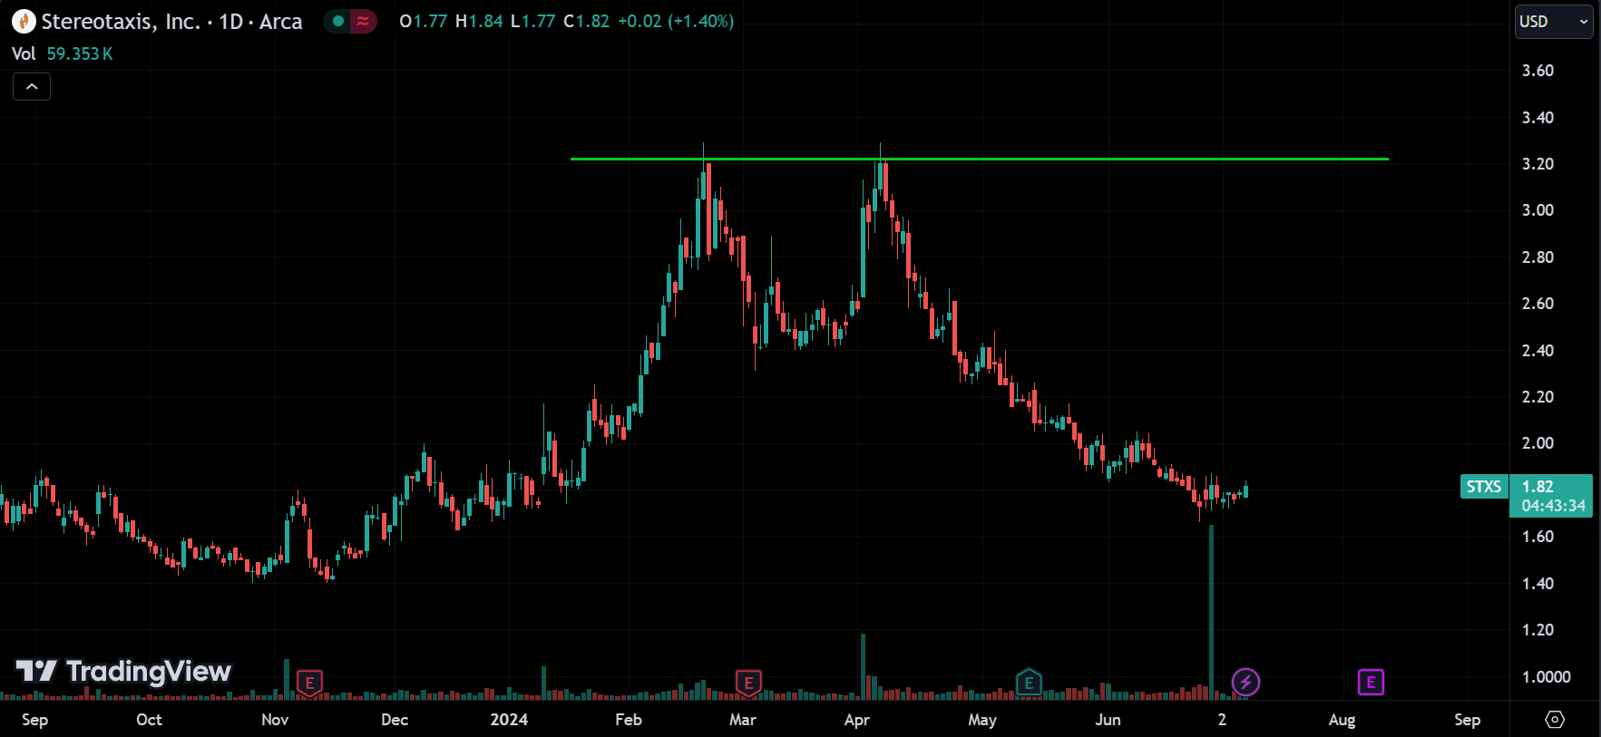
Task: Collapse the indicator legend with chevron arrow
Action: coord(32,87)
